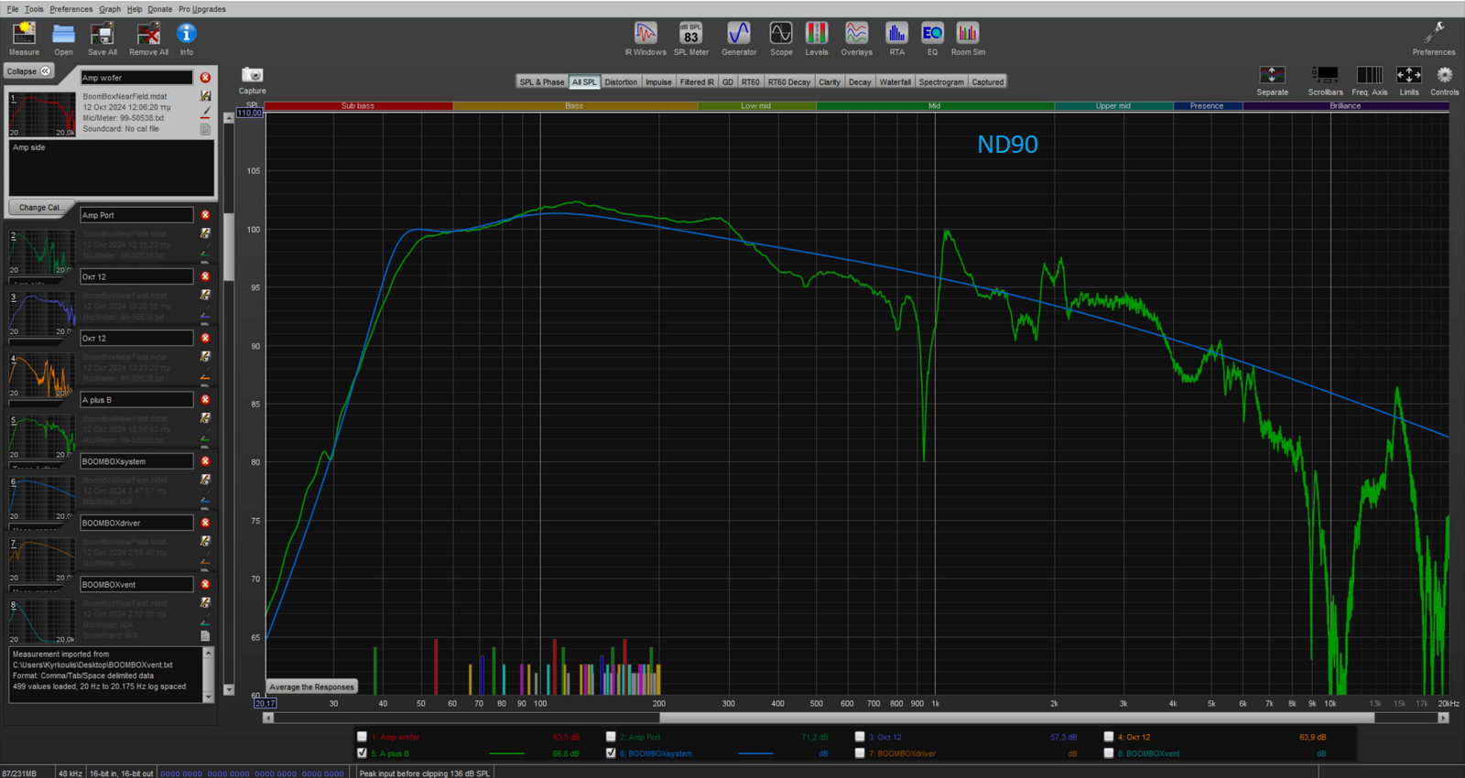Open the Overlays window

[856, 38]
